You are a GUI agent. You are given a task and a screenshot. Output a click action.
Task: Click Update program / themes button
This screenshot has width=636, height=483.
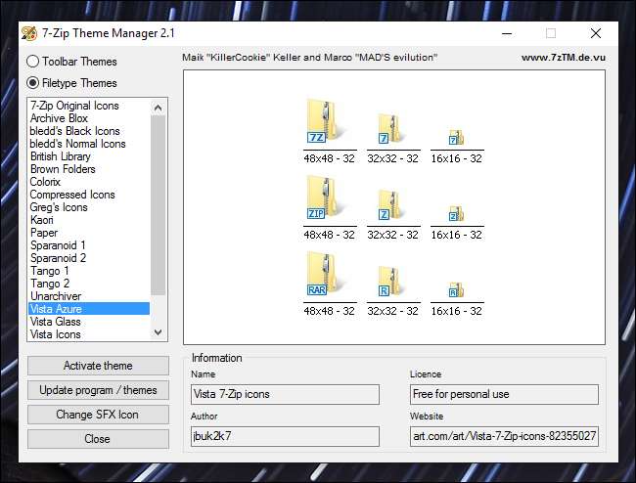pyautogui.click(x=98, y=390)
